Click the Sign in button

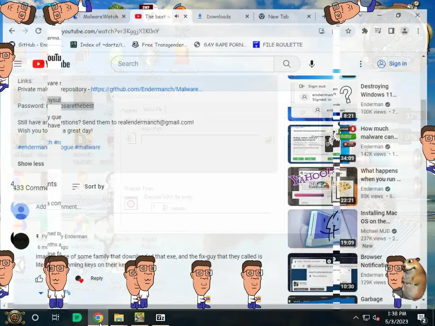click(392, 64)
